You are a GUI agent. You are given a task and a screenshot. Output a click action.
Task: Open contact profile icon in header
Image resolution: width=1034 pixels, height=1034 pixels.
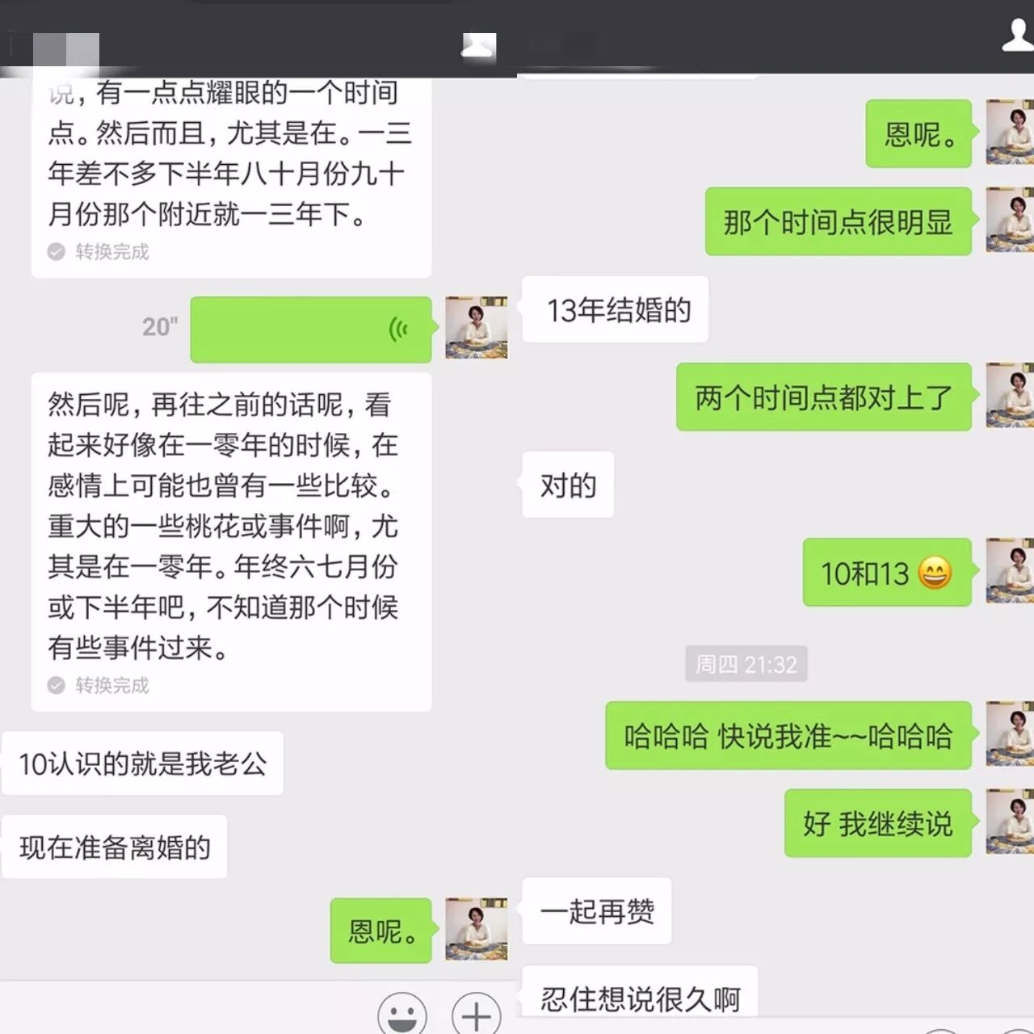tap(1019, 36)
